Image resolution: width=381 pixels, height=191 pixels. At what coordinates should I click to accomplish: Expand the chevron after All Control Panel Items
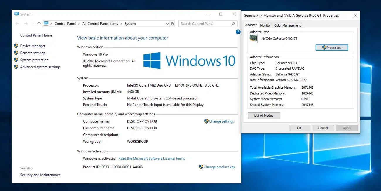point(121,24)
